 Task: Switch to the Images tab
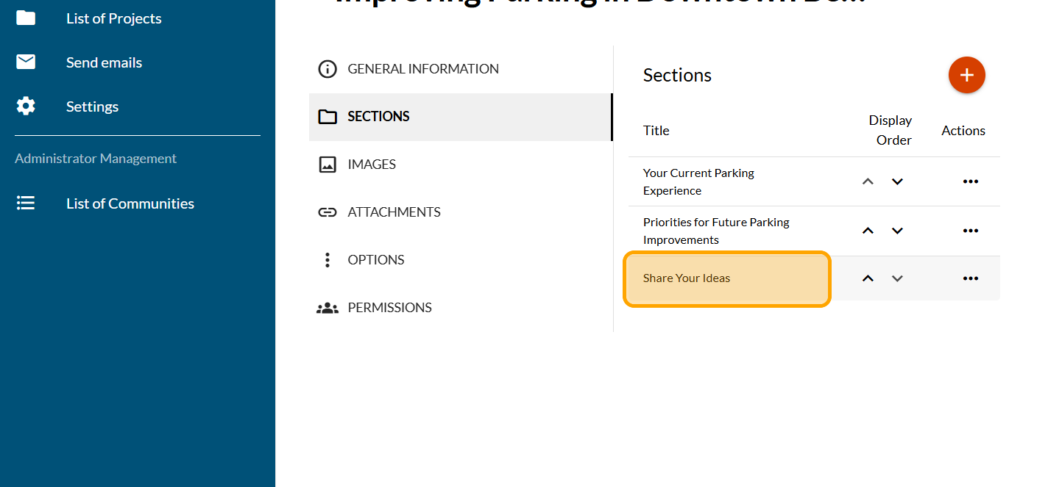(x=371, y=165)
